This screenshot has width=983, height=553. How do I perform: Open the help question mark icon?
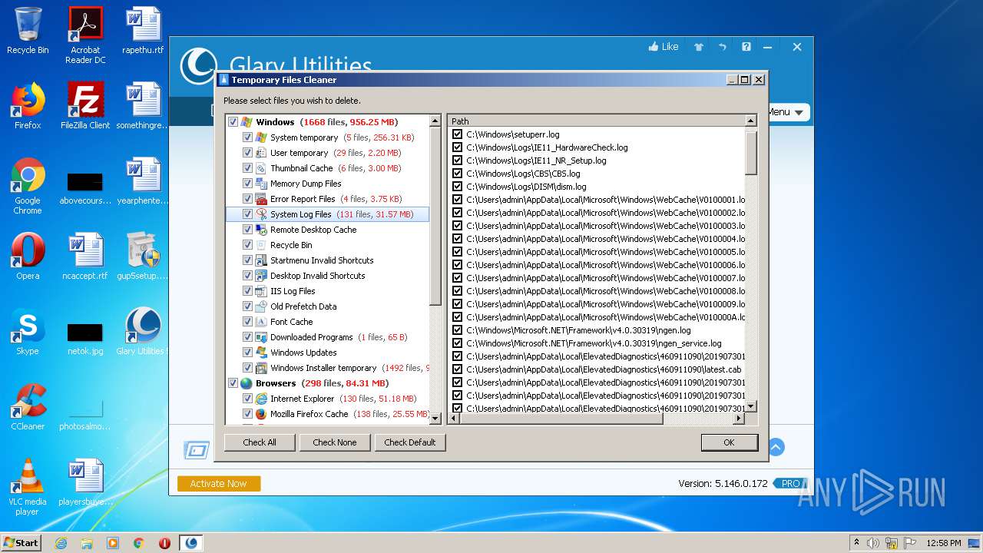[746, 47]
